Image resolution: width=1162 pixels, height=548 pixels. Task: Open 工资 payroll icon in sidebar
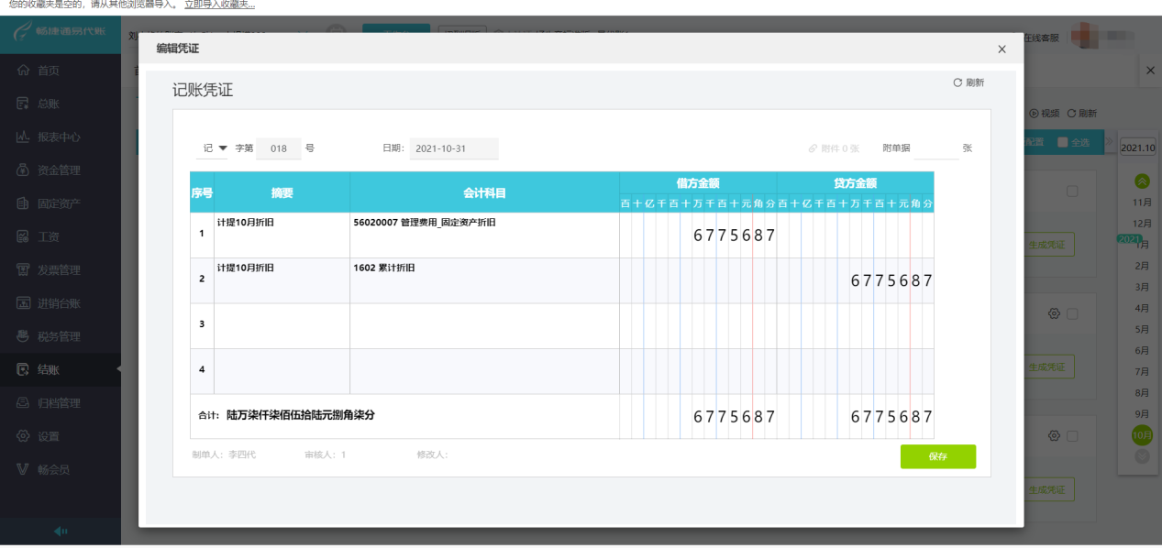click(24, 236)
